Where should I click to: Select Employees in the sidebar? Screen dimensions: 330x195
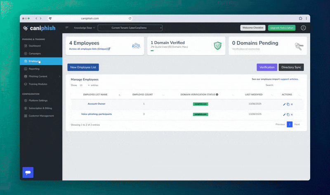(41, 61)
